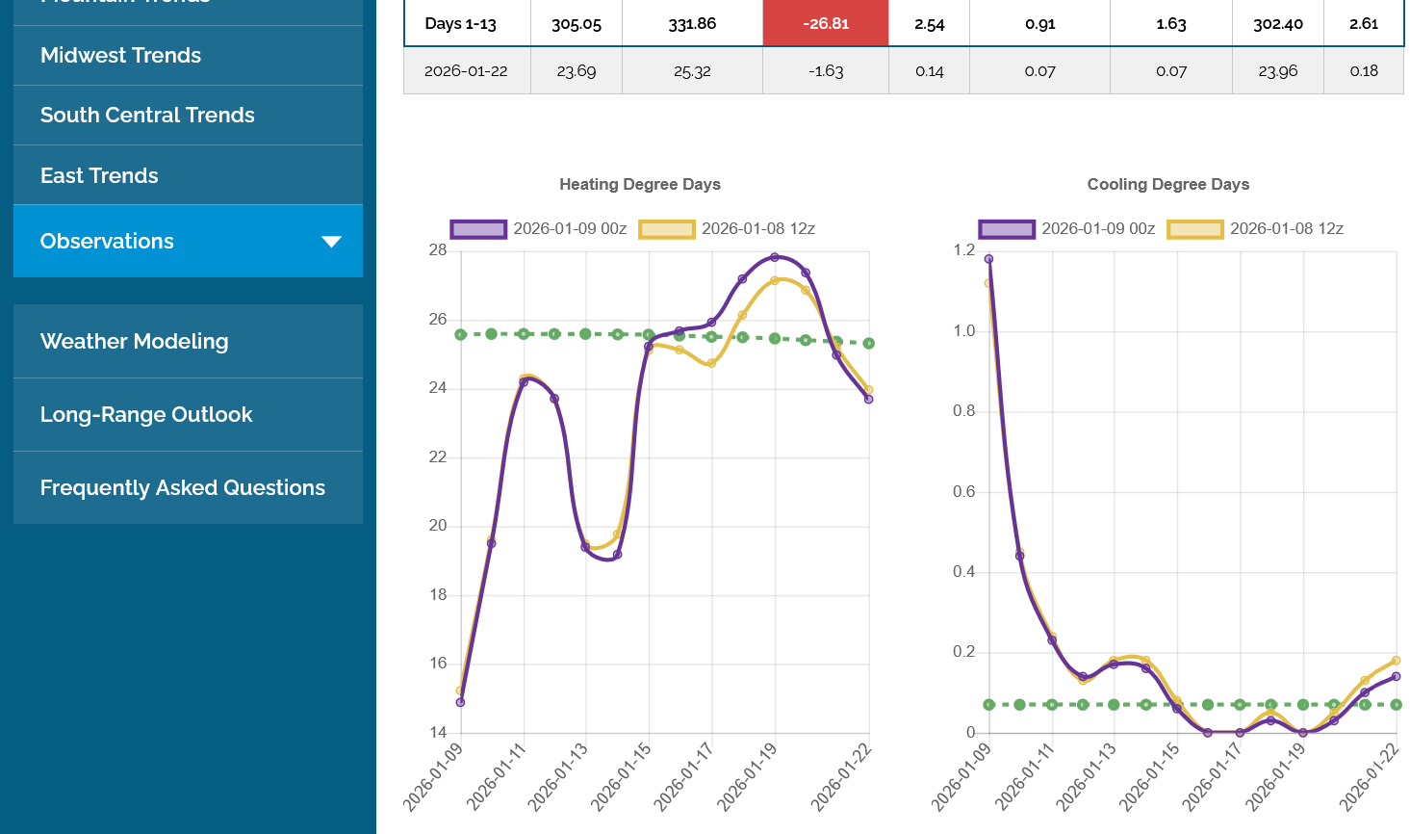Click the first green dotted marker in Heating chart

click(461, 334)
